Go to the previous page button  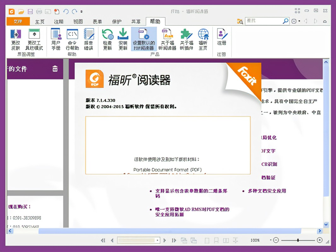[x=112, y=240]
